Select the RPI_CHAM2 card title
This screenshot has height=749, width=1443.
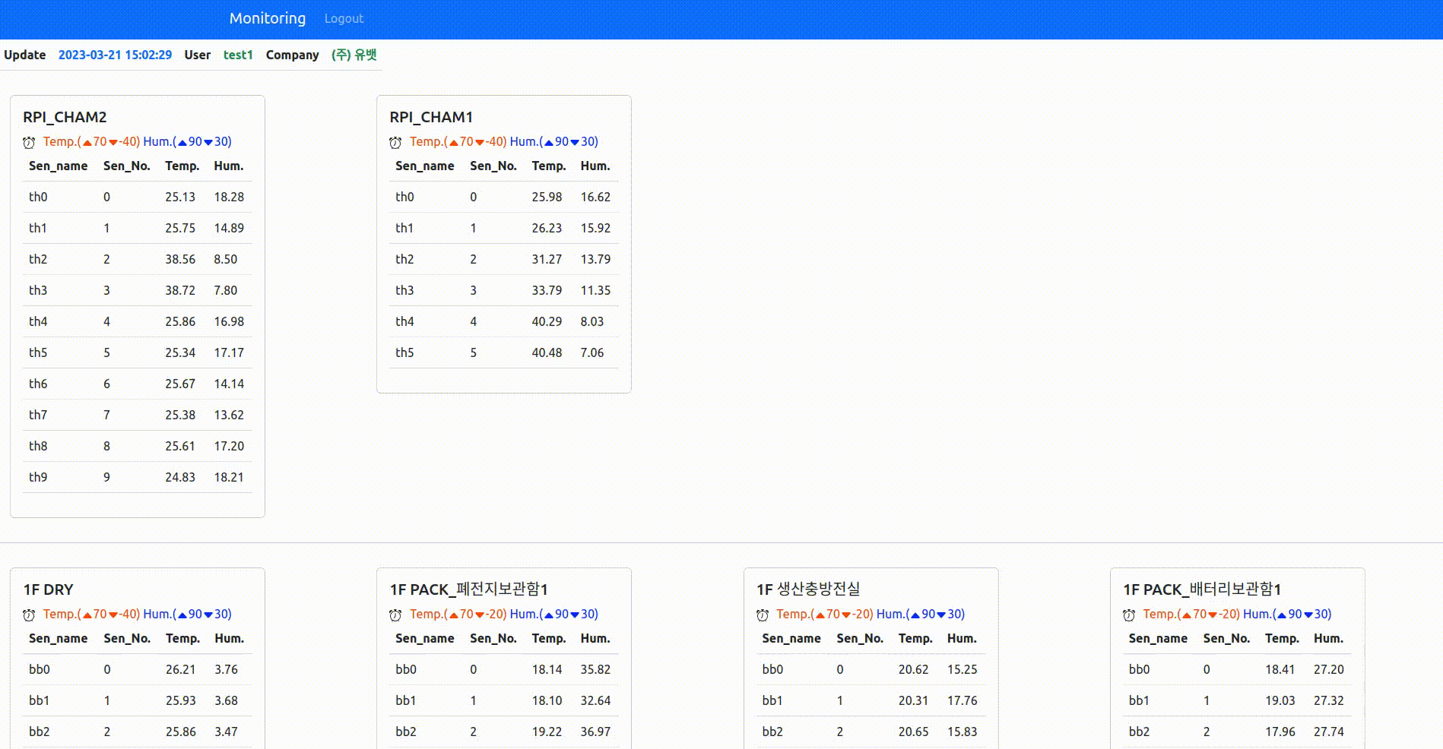pyautogui.click(x=65, y=117)
